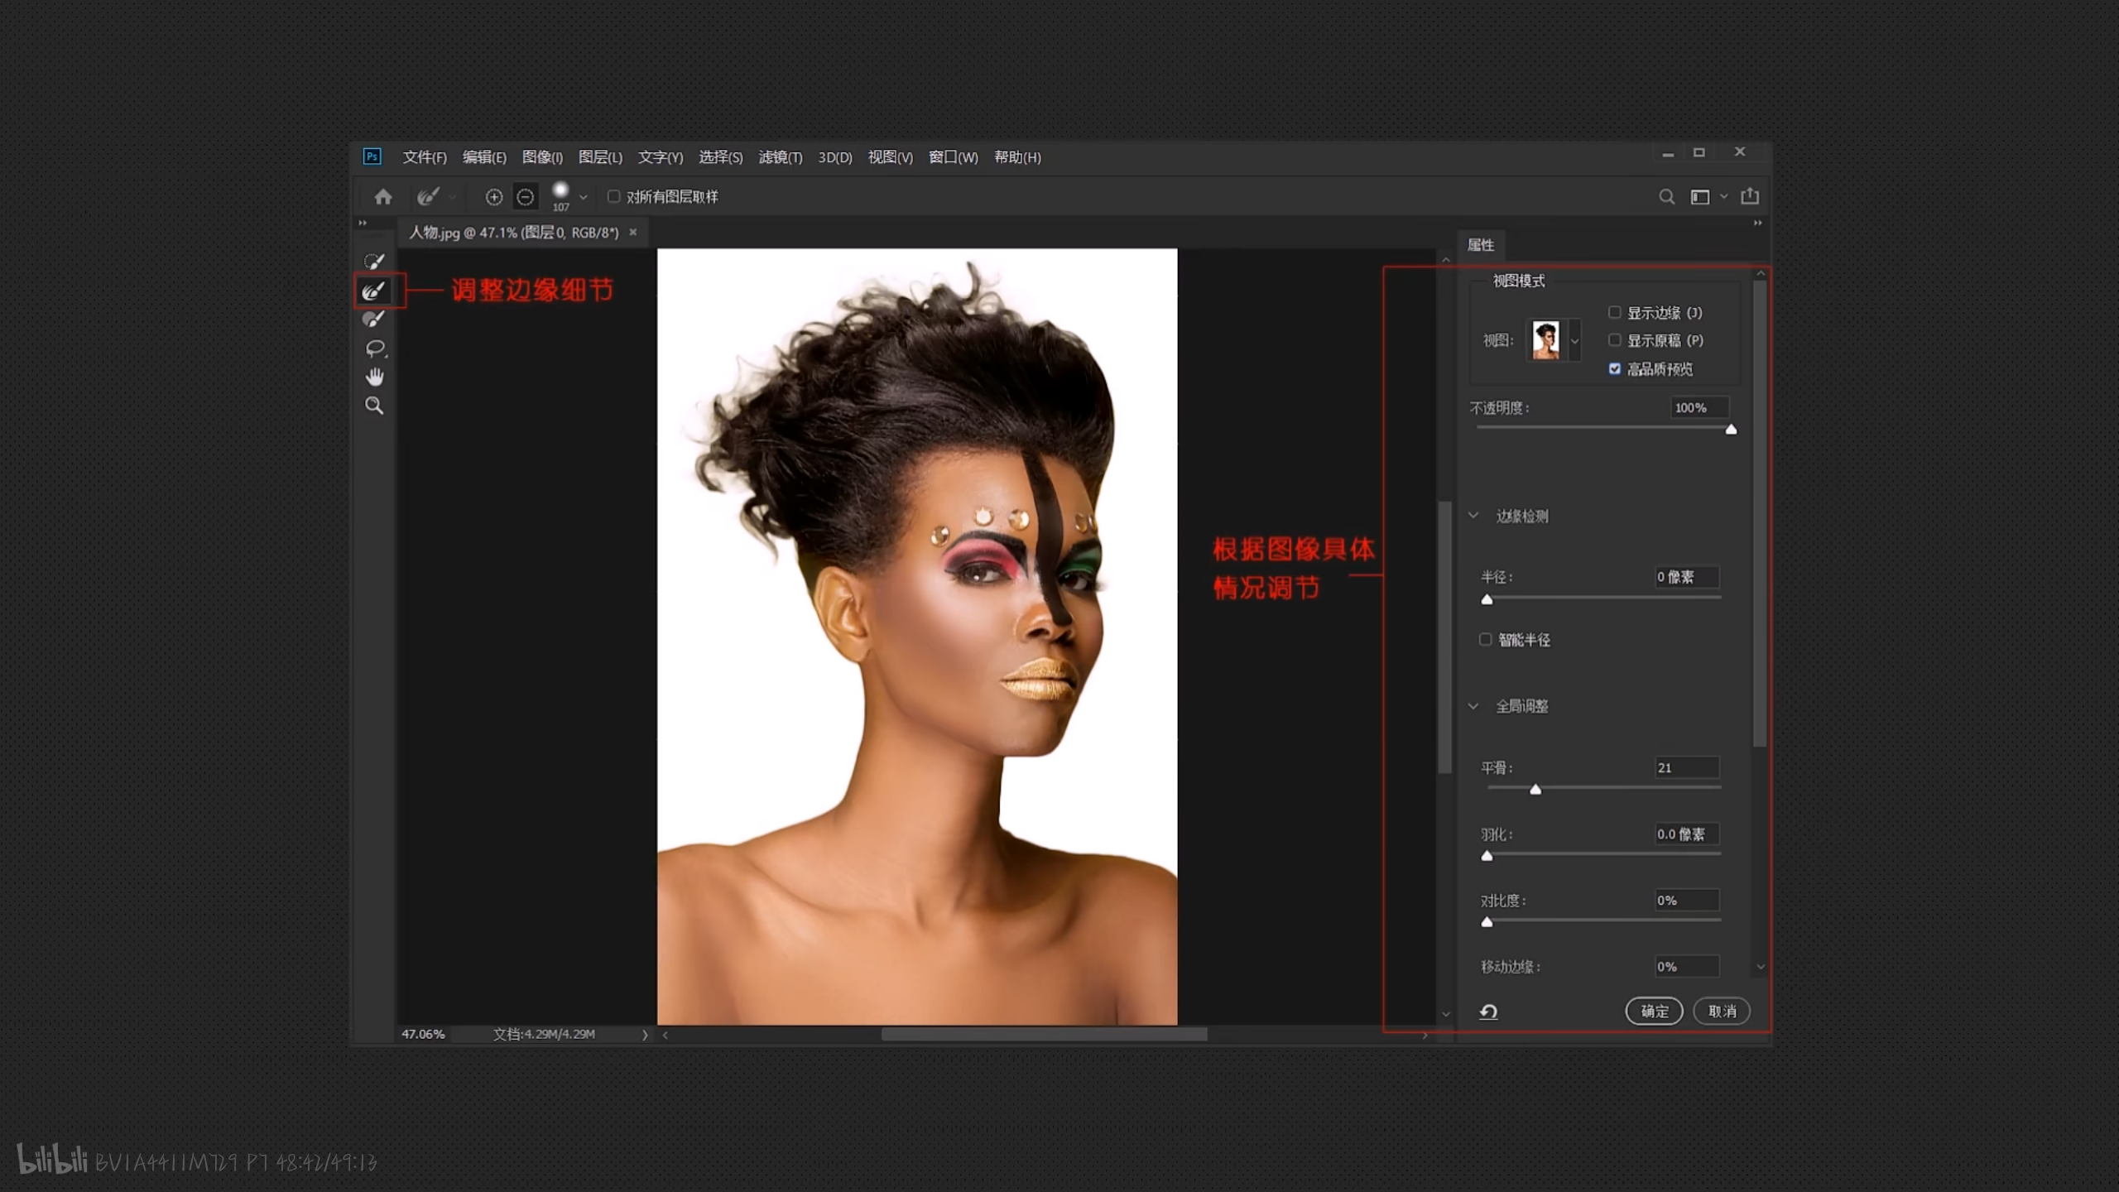Open the 视图 view mode dropdown
Image resolution: width=2119 pixels, height=1192 pixels.
1575,341
